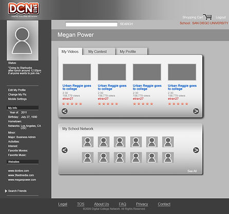Click the star rating under fourth video
This screenshot has height=214, width=229.
point(178,104)
